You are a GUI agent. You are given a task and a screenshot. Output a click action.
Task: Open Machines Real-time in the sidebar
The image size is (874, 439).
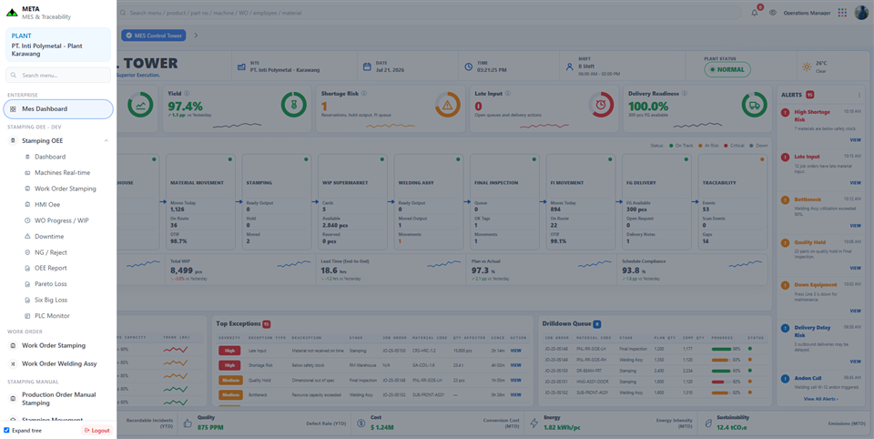[x=62, y=173]
